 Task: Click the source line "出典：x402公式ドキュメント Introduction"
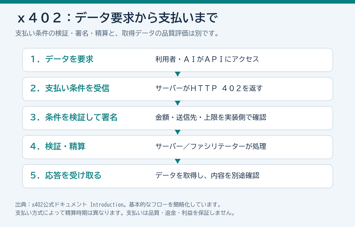click(69, 205)
